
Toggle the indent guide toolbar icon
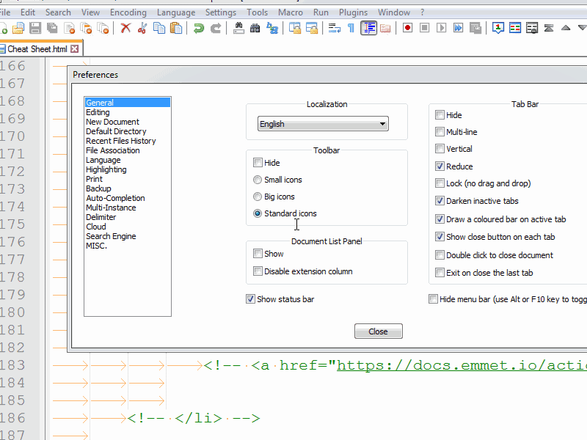(x=369, y=28)
